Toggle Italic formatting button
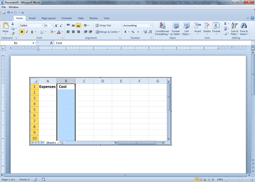Viewport: 255px width, 182px height. (27, 32)
